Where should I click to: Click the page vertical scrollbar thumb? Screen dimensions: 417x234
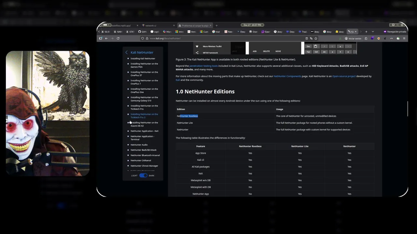[408, 109]
